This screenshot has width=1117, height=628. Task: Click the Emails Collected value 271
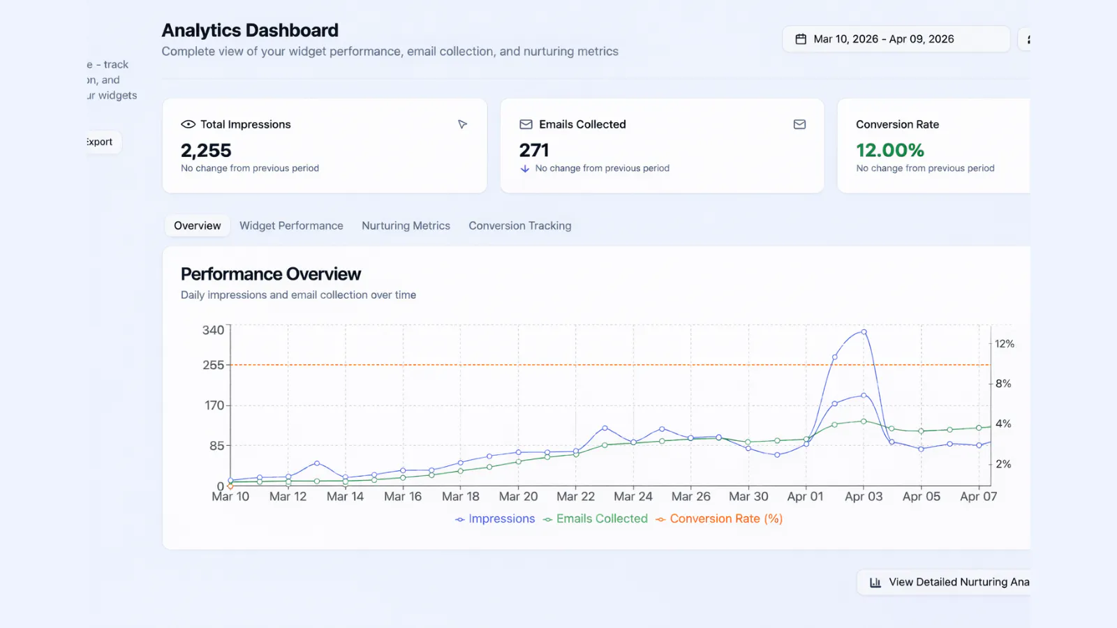[x=534, y=150]
